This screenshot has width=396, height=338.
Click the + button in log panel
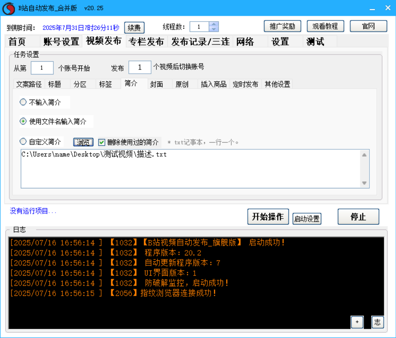click(x=357, y=322)
